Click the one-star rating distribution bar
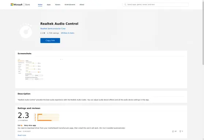Image resolution: width=204 pixels, height=140 pixels. pos(48,121)
